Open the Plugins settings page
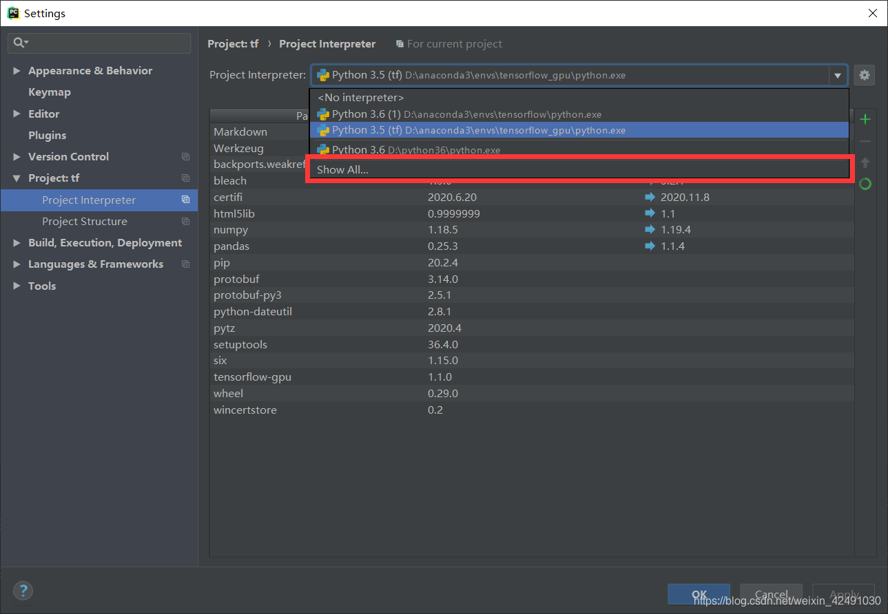Screen dimensions: 888x614 (x=48, y=136)
